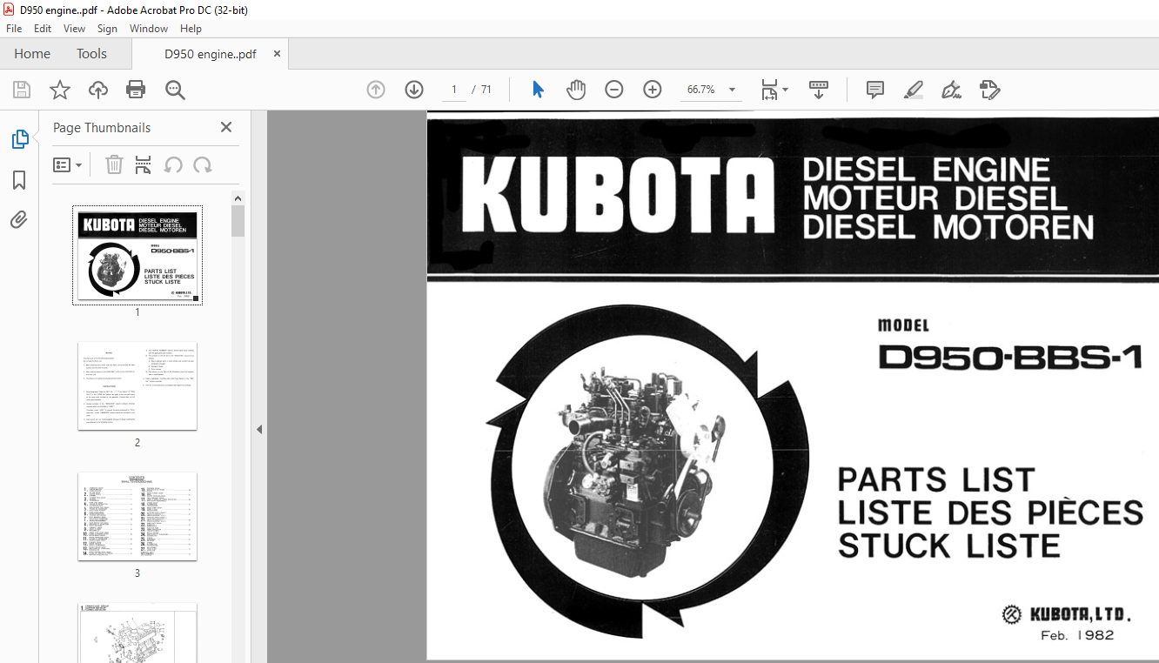1159x663 pixels.
Task: Collapse the navigation pane arrow
Action: tap(258, 430)
